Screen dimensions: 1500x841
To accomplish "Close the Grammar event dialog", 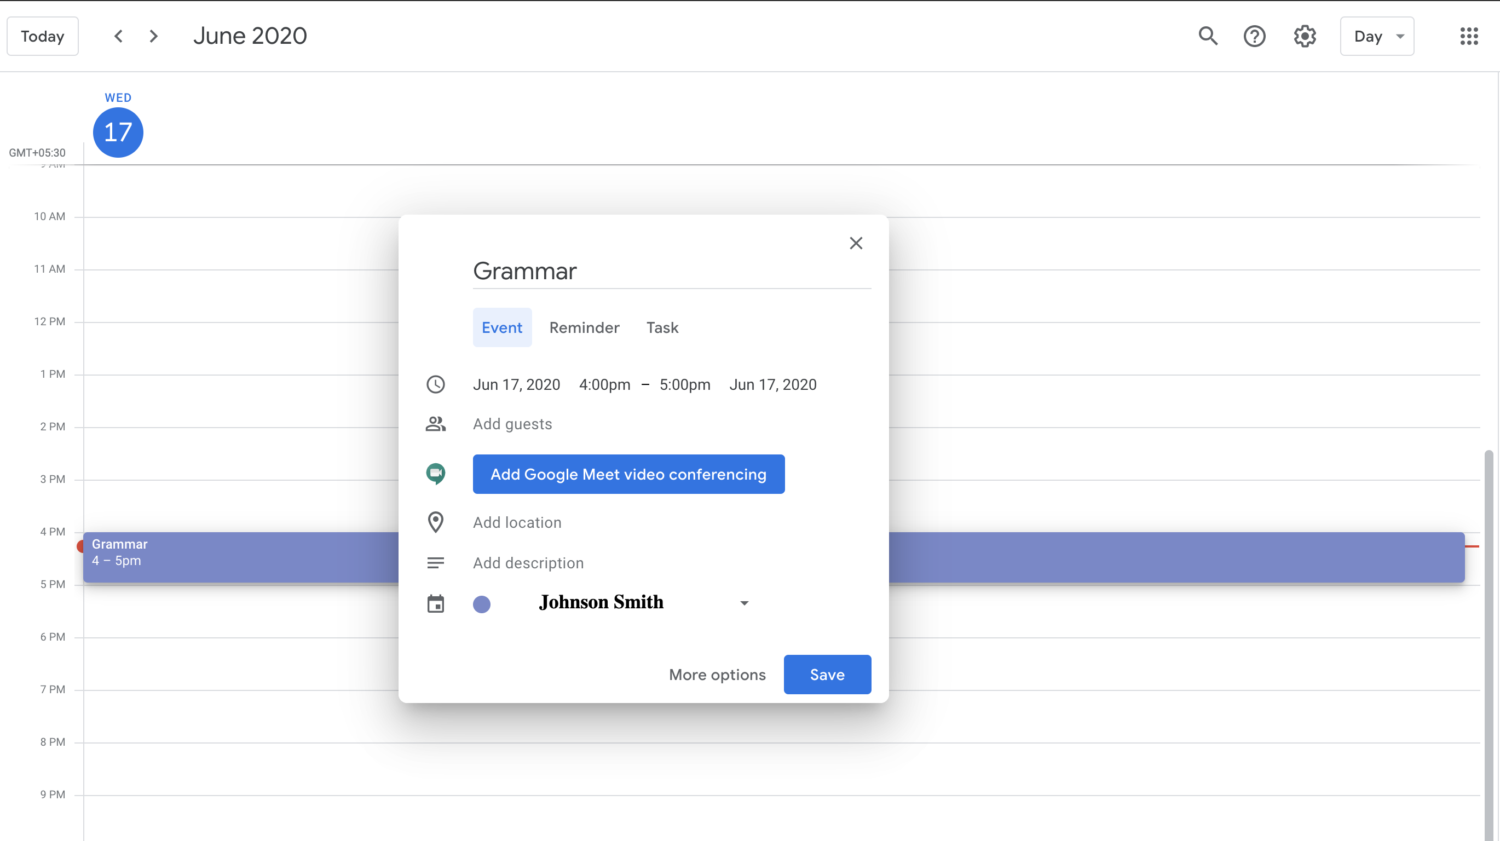I will 856,243.
